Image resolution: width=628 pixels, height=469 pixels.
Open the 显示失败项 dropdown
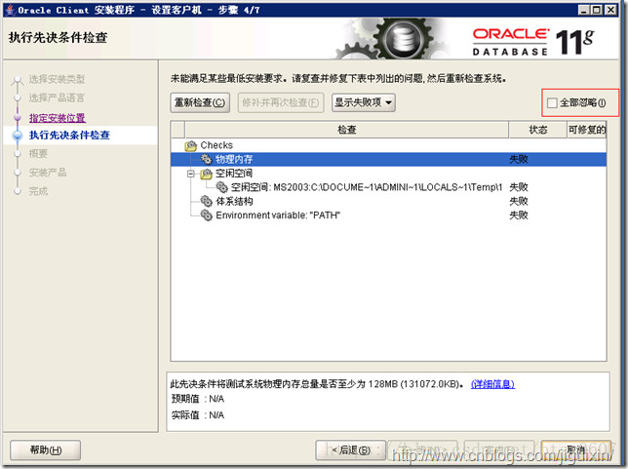point(364,102)
